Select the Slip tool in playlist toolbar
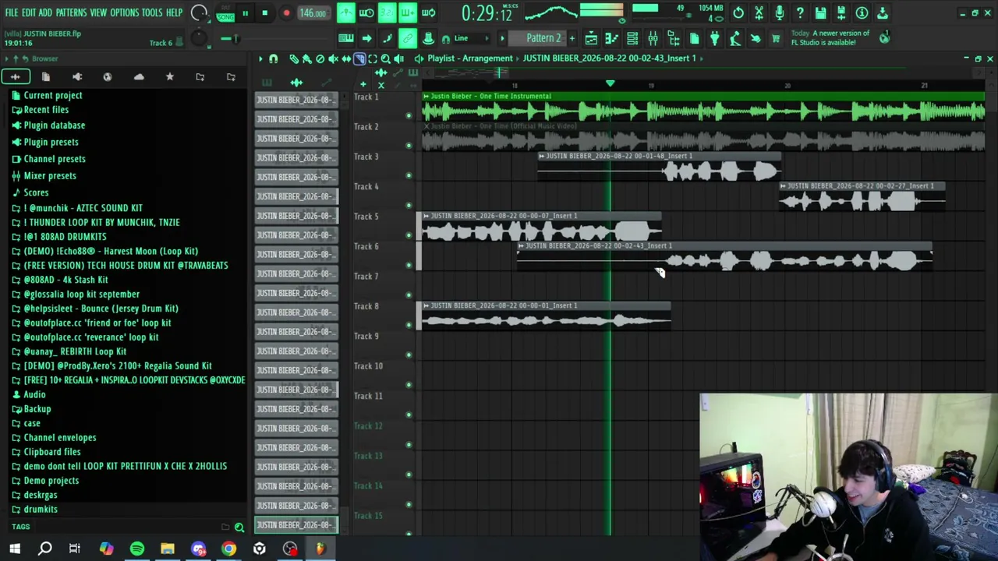This screenshot has height=561, width=998. [x=346, y=58]
